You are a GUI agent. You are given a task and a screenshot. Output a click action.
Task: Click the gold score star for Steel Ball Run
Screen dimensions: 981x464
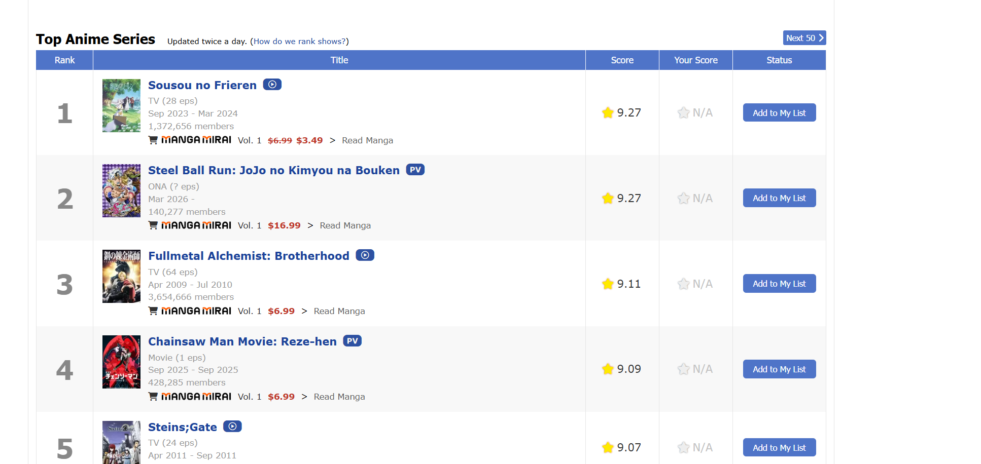point(608,198)
